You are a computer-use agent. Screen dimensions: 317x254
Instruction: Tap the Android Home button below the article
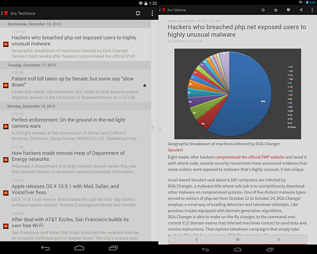coord(238,250)
